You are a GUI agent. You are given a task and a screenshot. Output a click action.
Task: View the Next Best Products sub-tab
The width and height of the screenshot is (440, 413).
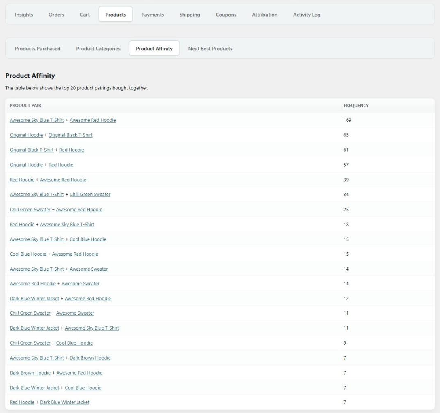coord(210,49)
